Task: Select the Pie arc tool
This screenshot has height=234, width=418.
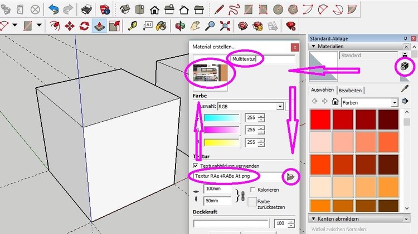Action: pos(352,10)
